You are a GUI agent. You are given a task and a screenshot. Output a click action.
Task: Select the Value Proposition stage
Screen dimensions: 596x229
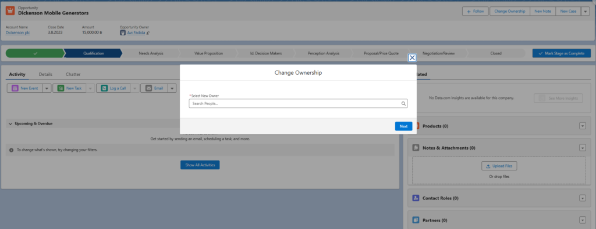208,53
